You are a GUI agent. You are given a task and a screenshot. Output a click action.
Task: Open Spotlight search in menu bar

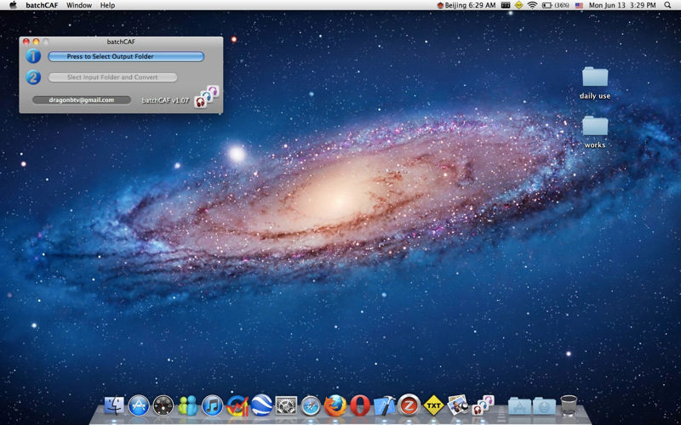tap(667, 5)
